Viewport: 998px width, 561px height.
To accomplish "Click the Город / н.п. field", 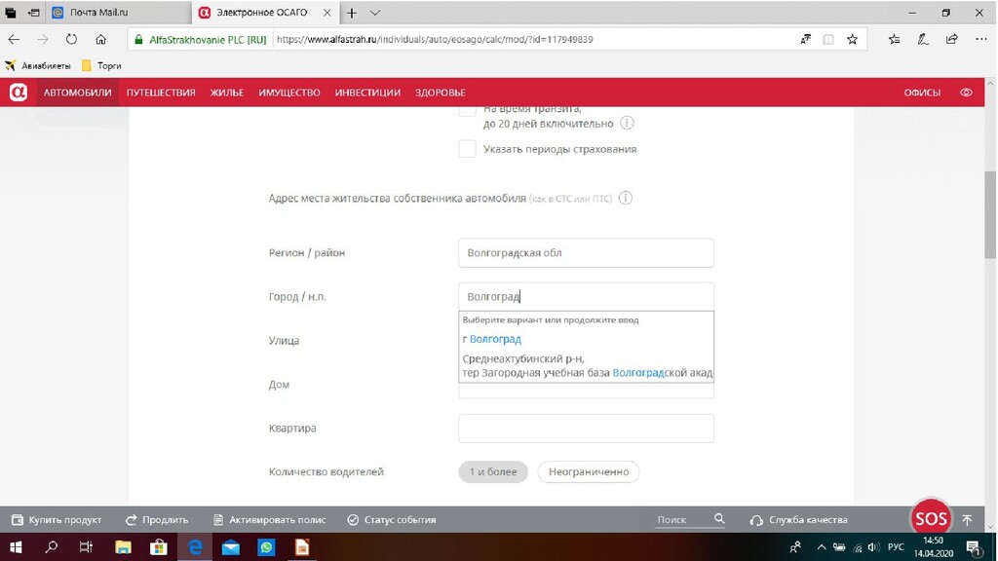I will point(586,297).
